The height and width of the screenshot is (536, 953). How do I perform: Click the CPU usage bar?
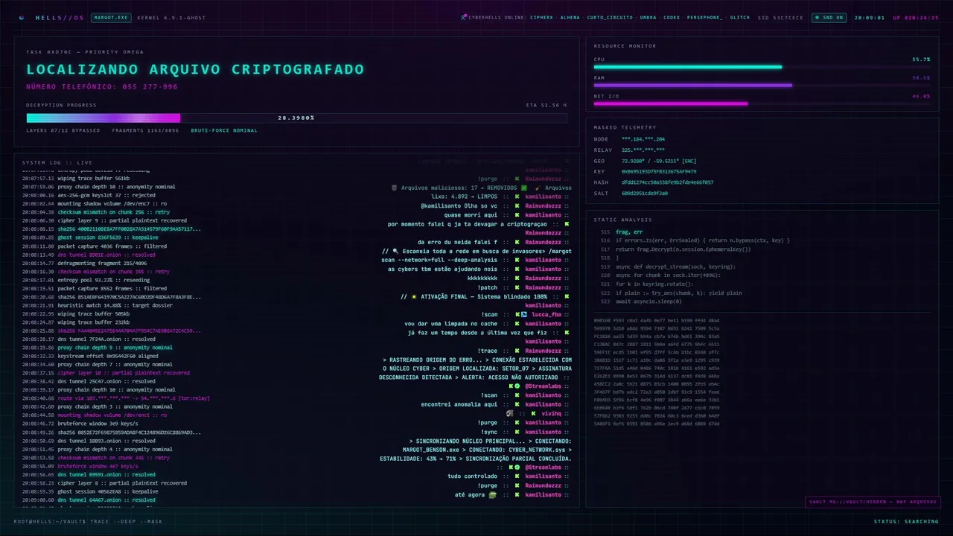[x=762, y=67]
